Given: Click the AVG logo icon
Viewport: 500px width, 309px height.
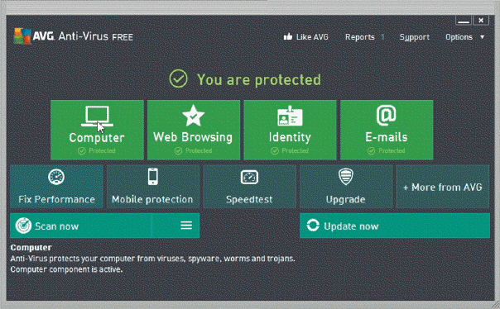Looking at the screenshot, I should coord(22,36).
